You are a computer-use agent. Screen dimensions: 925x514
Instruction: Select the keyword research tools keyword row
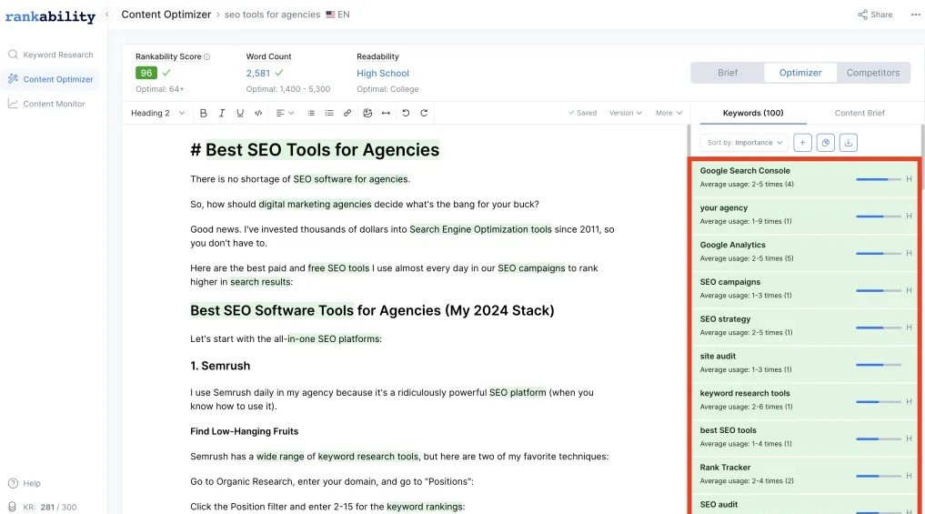pos(805,400)
